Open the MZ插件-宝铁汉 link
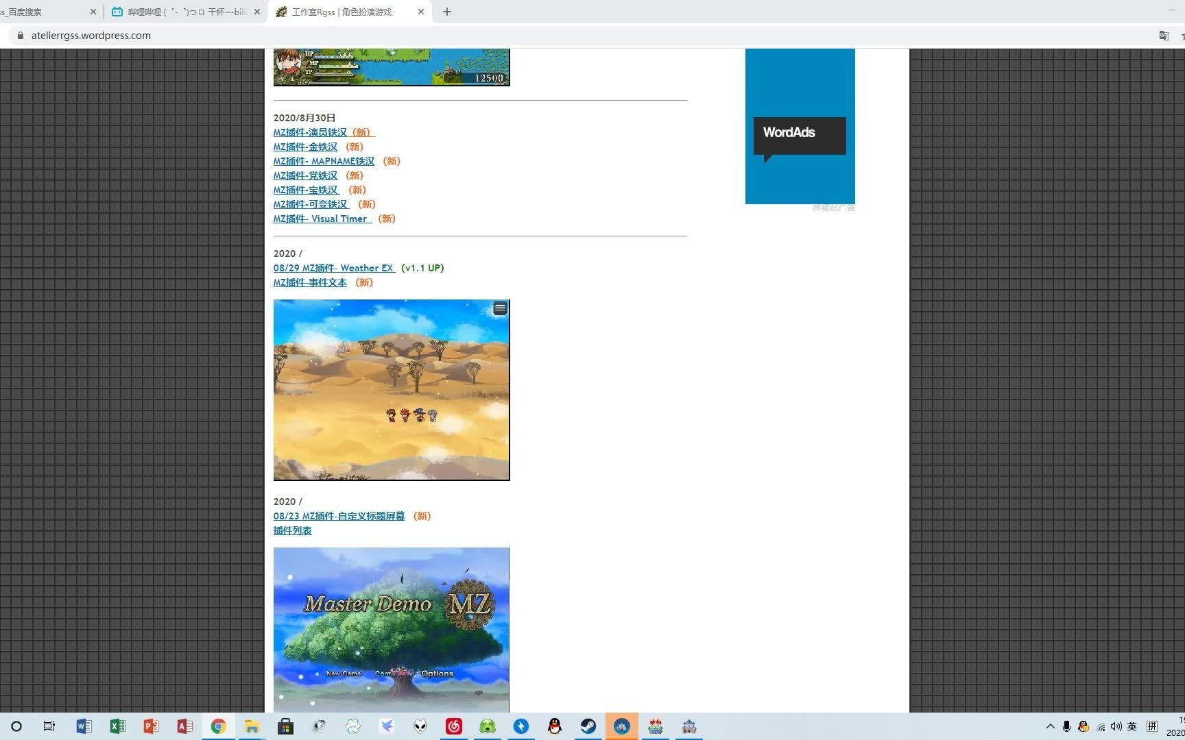Screen dimensions: 1185x740 [307, 190]
